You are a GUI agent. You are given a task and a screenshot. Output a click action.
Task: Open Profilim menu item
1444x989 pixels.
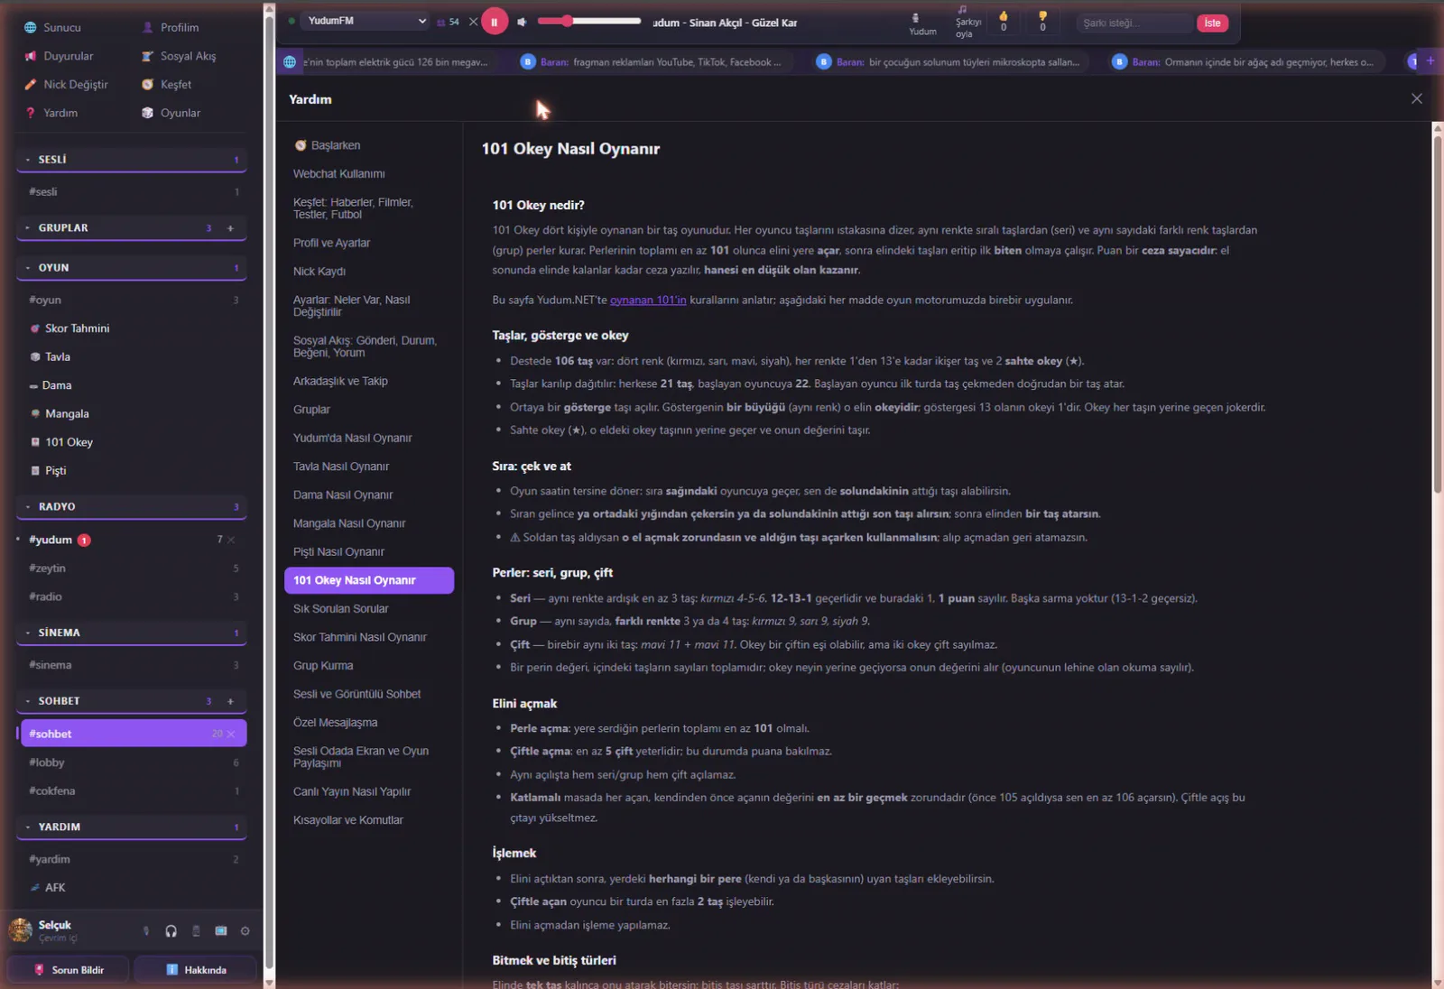point(171,27)
